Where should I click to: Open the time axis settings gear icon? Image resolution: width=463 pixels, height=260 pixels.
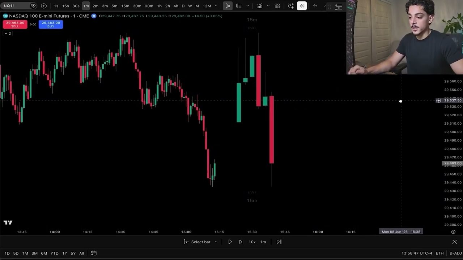click(x=453, y=232)
